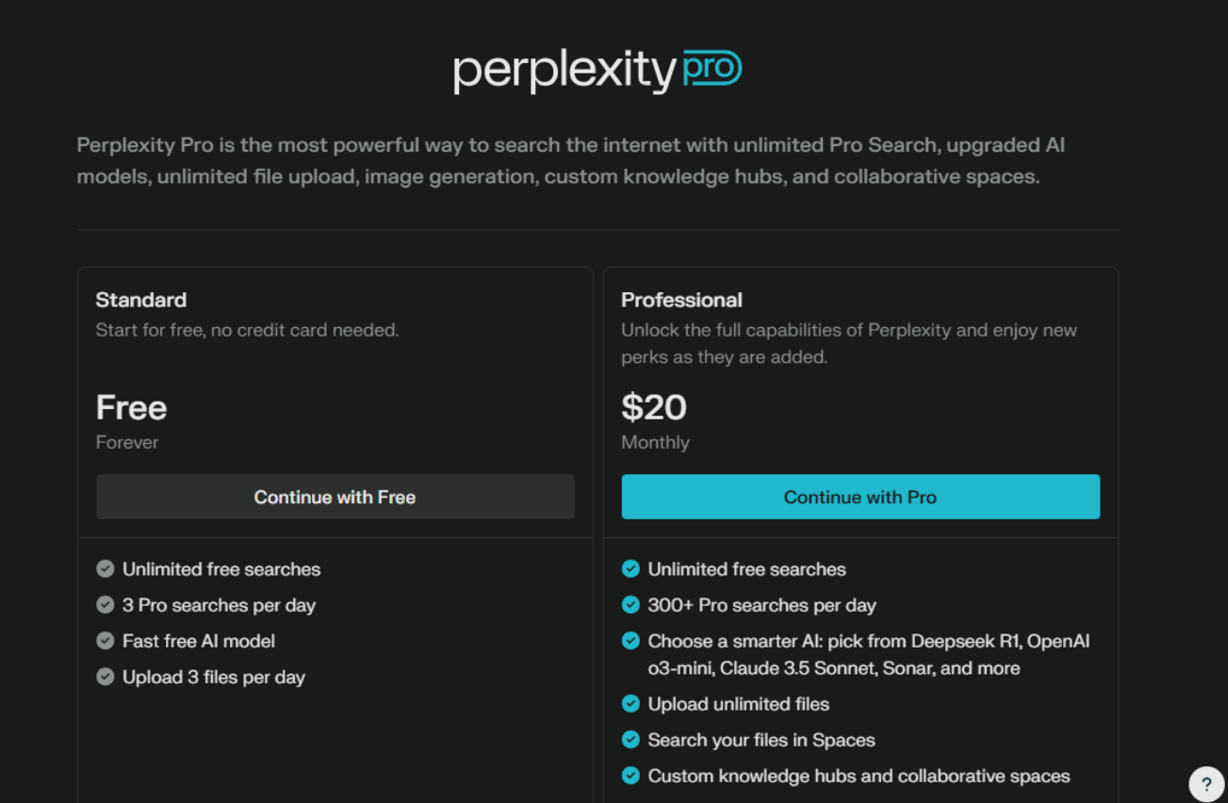
Task: Click the Perplexity Pro logo
Action: click(x=598, y=71)
